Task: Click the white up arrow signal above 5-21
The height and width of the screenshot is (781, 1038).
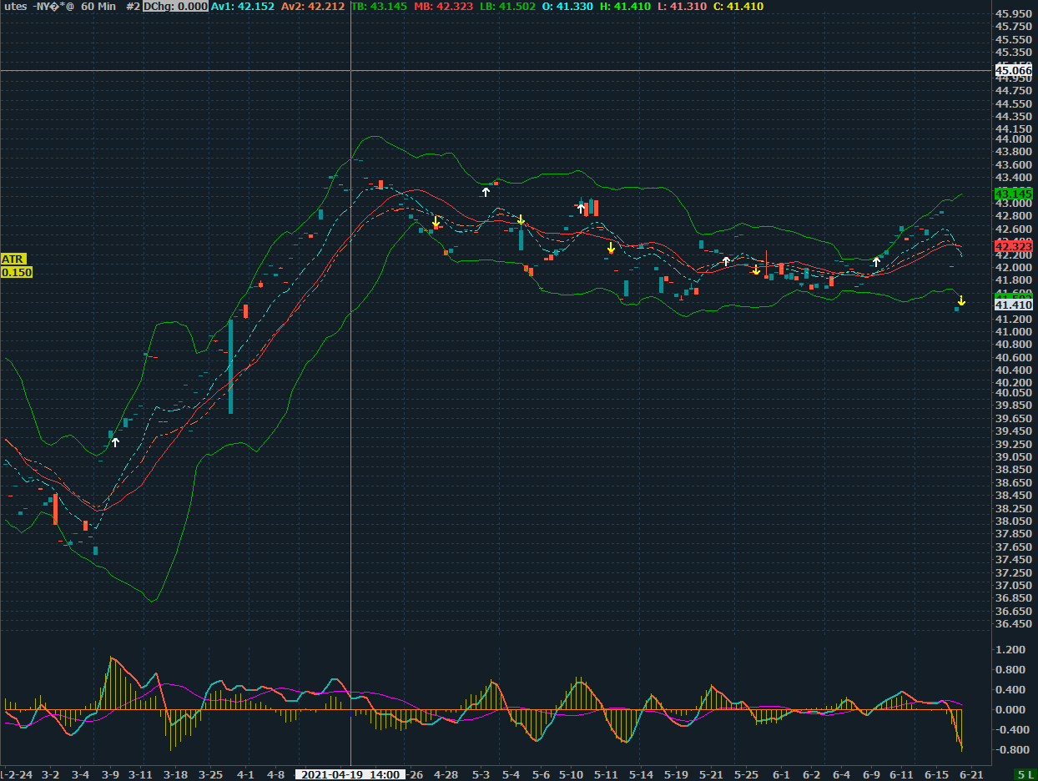Action: point(726,261)
